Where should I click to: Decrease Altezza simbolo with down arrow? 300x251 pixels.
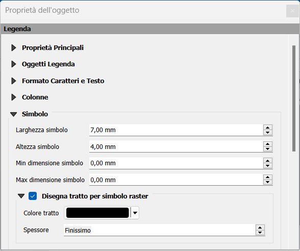pyautogui.click(x=268, y=149)
